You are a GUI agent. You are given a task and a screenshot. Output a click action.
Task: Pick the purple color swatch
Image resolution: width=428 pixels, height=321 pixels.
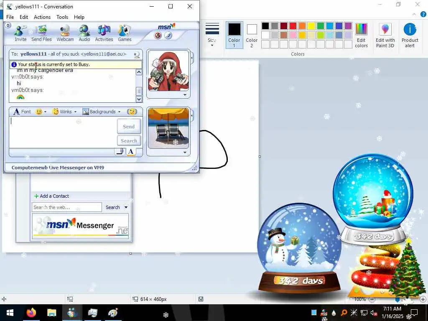[x=348, y=26]
